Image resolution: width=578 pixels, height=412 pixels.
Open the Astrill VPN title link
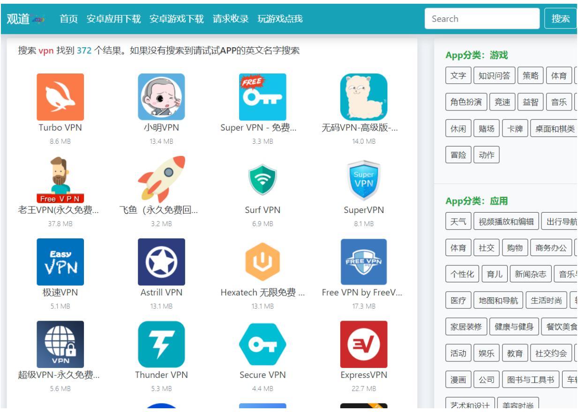click(x=161, y=293)
